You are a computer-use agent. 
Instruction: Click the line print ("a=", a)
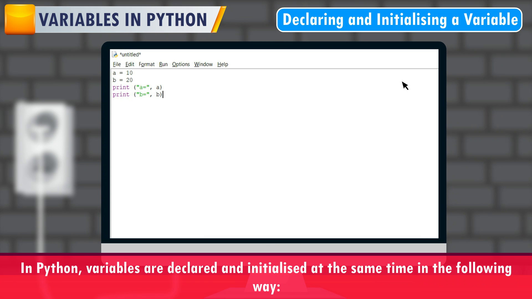point(137,87)
